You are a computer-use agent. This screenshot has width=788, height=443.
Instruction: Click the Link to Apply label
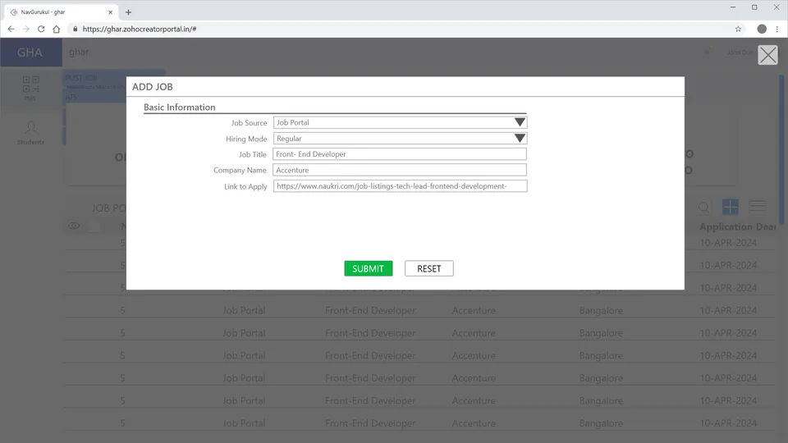pyautogui.click(x=245, y=187)
